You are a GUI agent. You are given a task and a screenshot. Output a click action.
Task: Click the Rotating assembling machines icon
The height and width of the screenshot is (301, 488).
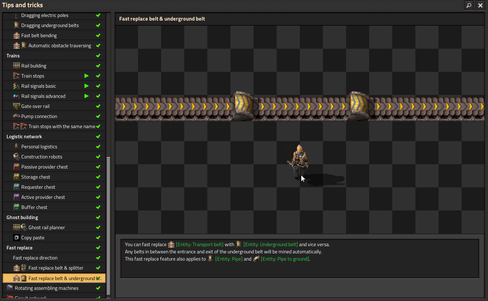point(10,288)
